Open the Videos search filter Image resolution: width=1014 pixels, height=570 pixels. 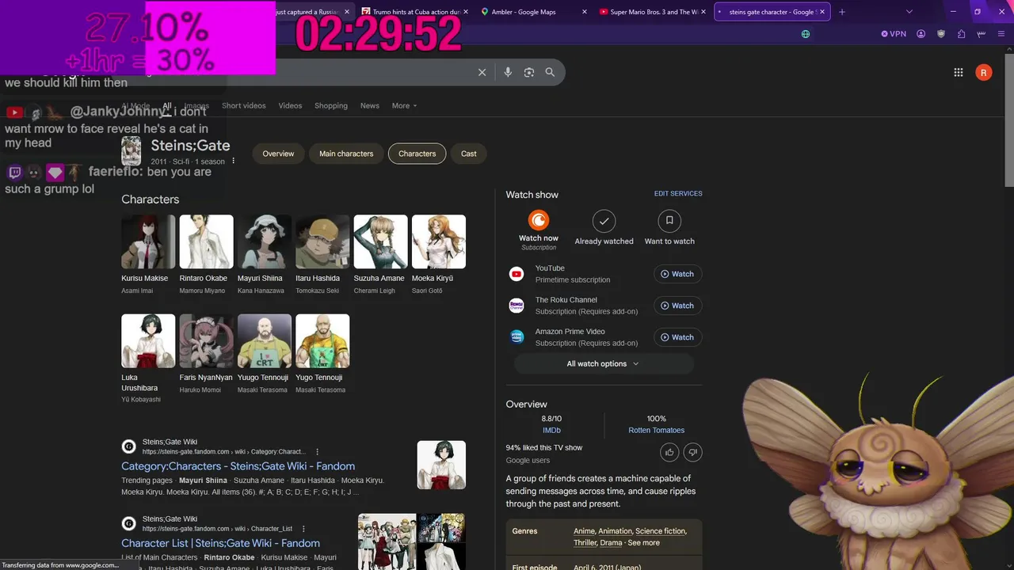tap(290, 105)
